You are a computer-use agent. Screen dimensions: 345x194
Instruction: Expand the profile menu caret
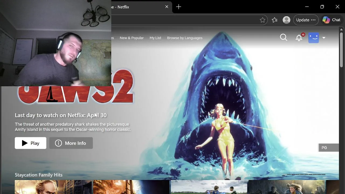click(x=324, y=38)
